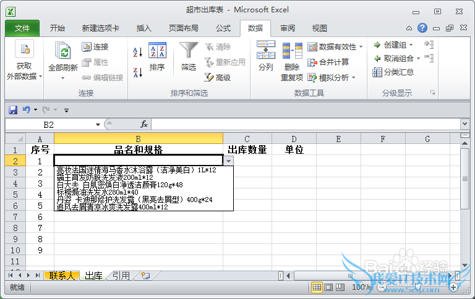Click the select-all corner of the grid
The image size is (475, 299).
click(15, 139)
